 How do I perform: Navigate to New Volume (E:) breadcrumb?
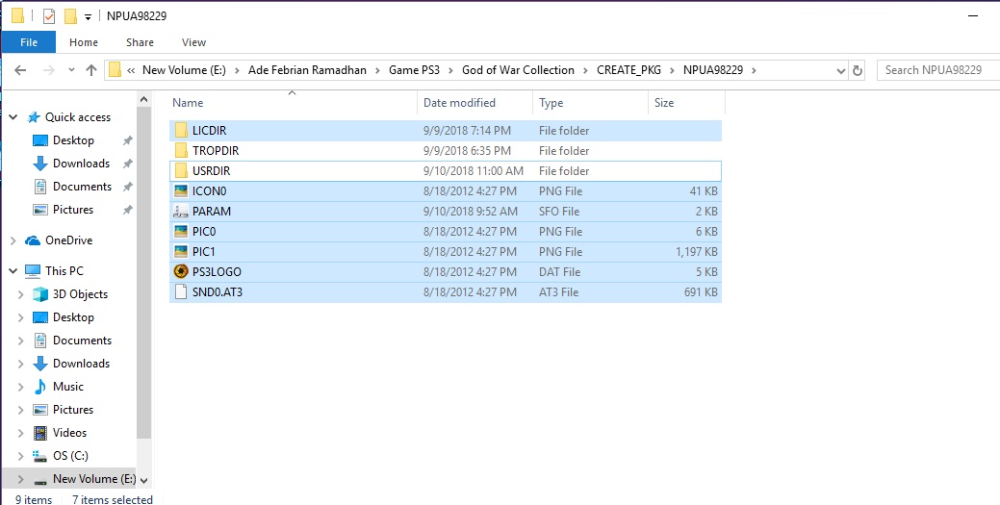tap(184, 70)
